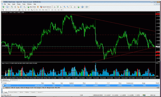The image size is (161, 97).
Task: Switch to the EURUSD,M5 chart tab
Action: (14, 80)
